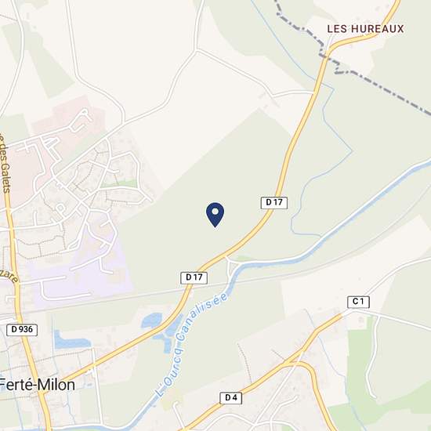Select the Ferté-Milon town label

[x=38, y=385]
